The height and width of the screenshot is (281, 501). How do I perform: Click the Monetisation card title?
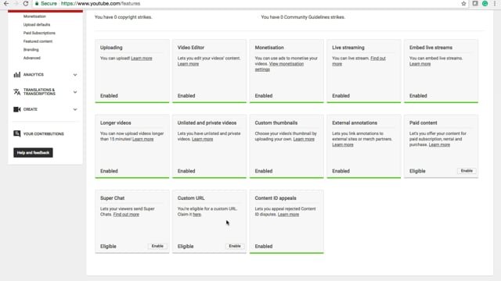269,48
